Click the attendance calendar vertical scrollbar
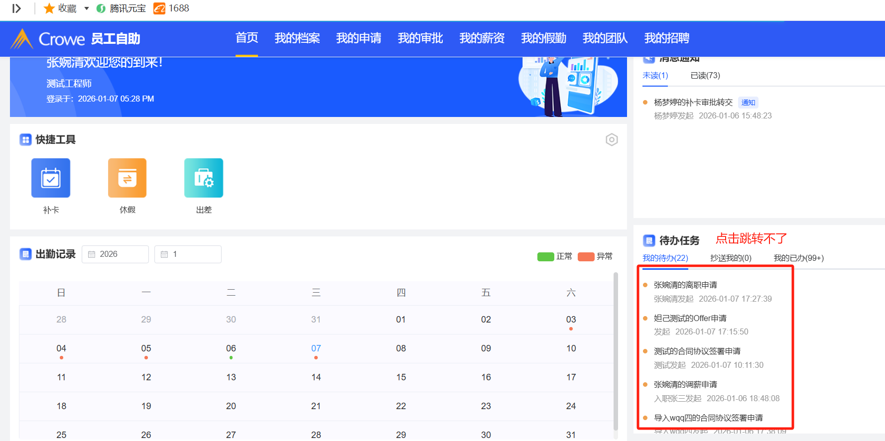This screenshot has width=885, height=441. (x=616, y=351)
